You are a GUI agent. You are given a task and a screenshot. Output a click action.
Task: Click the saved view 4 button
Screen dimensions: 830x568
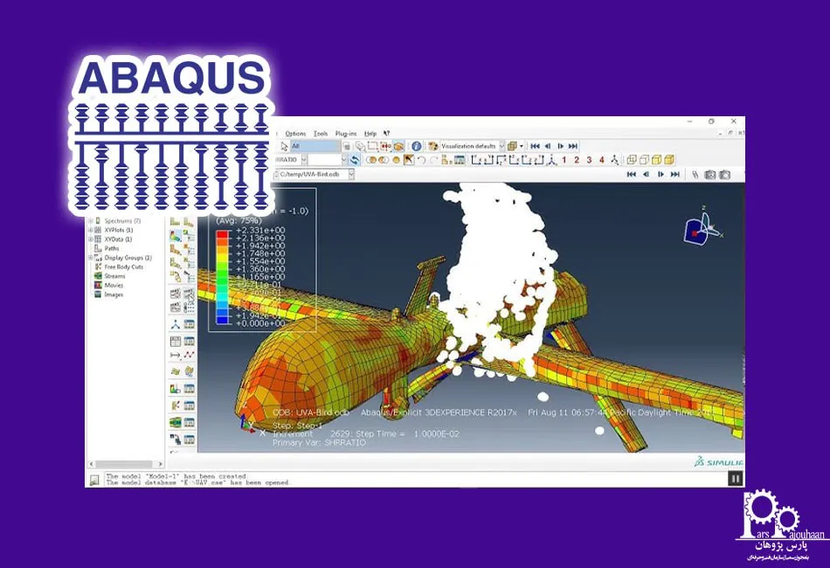[x=601, y=160]
